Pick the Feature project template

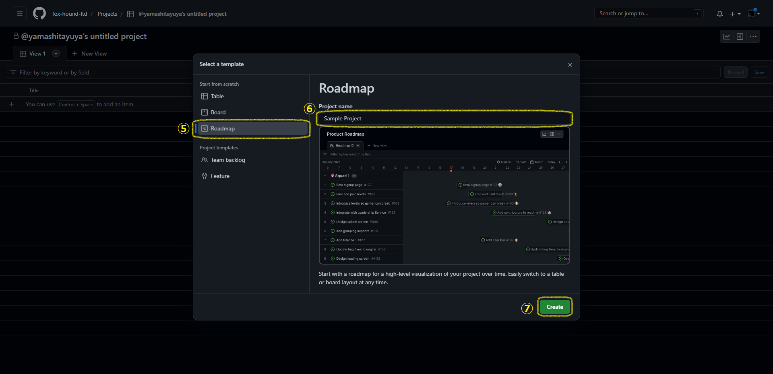click(220, 176)
